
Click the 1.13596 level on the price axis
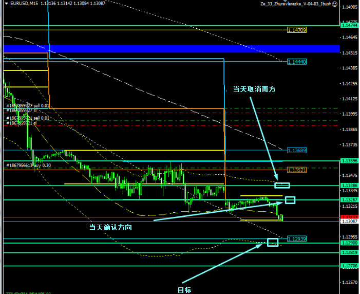pyautogui.click(x=350, y=161)
